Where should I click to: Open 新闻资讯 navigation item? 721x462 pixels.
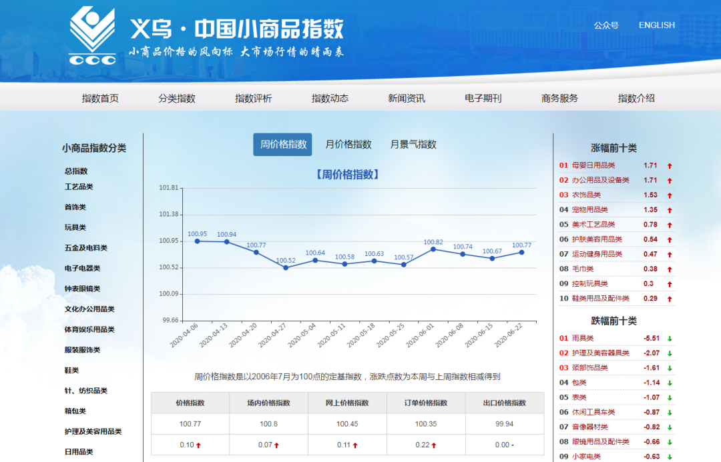click(407, 98)
